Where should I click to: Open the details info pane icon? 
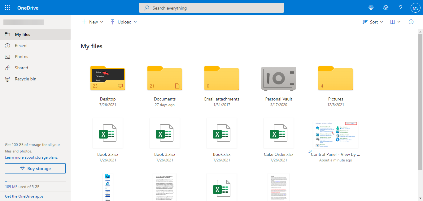point(411,22)
